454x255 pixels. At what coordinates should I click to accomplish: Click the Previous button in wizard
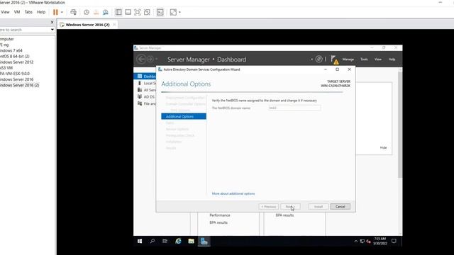[x=268, y=207]
